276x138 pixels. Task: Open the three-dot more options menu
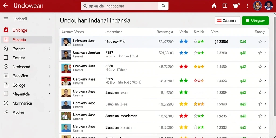tap(247, 6)
